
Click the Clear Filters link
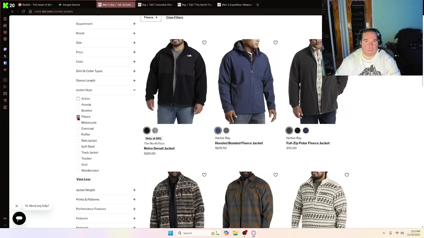(175, 17)
